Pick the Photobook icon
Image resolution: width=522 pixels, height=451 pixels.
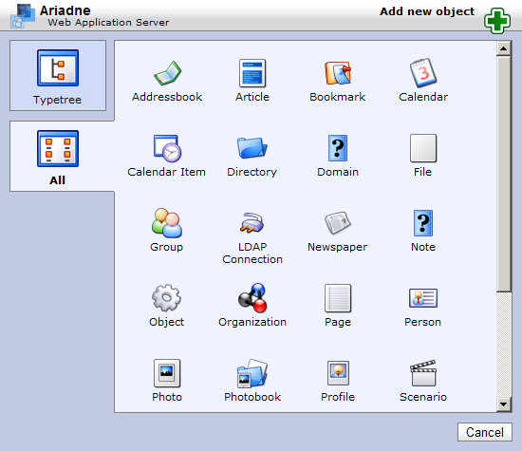(252, 373)
